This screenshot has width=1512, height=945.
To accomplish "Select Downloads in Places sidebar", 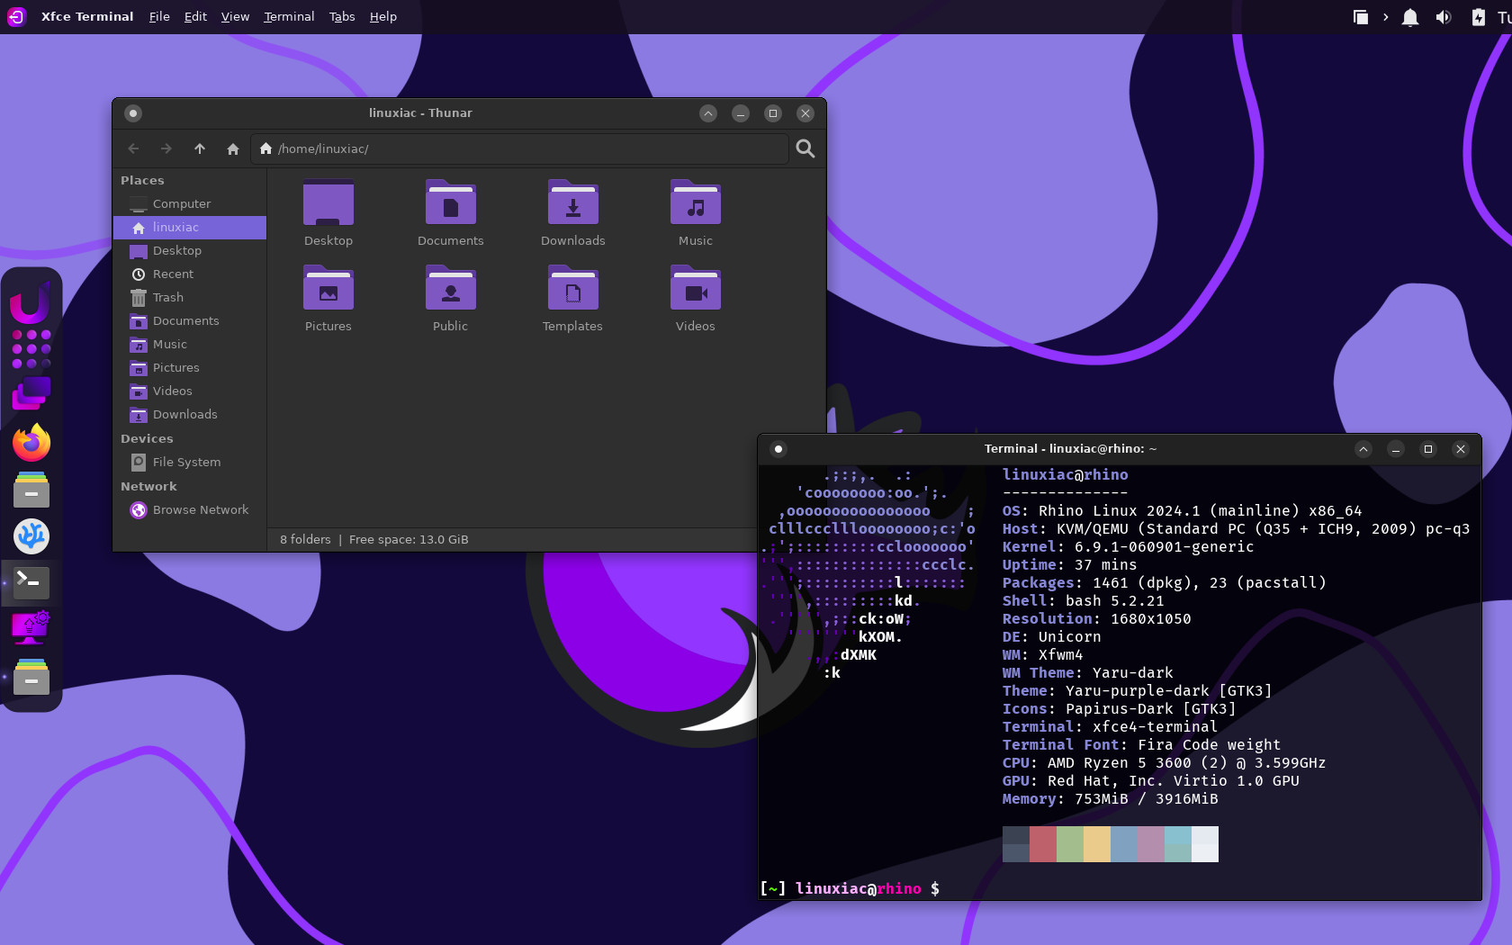I will pyautogui.click(x=190, y=415).
